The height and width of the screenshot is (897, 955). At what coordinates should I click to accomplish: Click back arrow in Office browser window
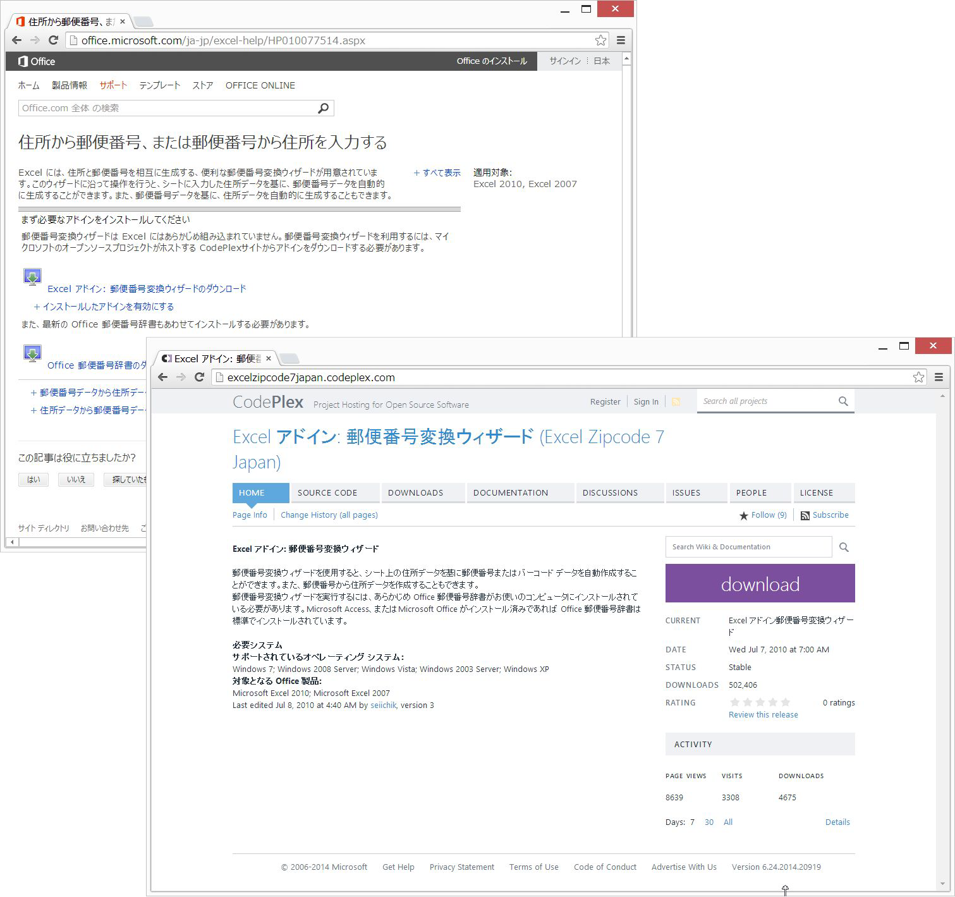point(16,40)
